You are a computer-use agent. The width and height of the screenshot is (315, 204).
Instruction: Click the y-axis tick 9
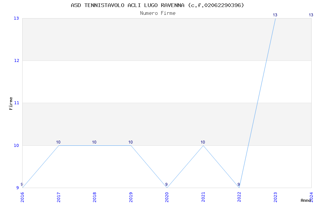tap(17, 188)
